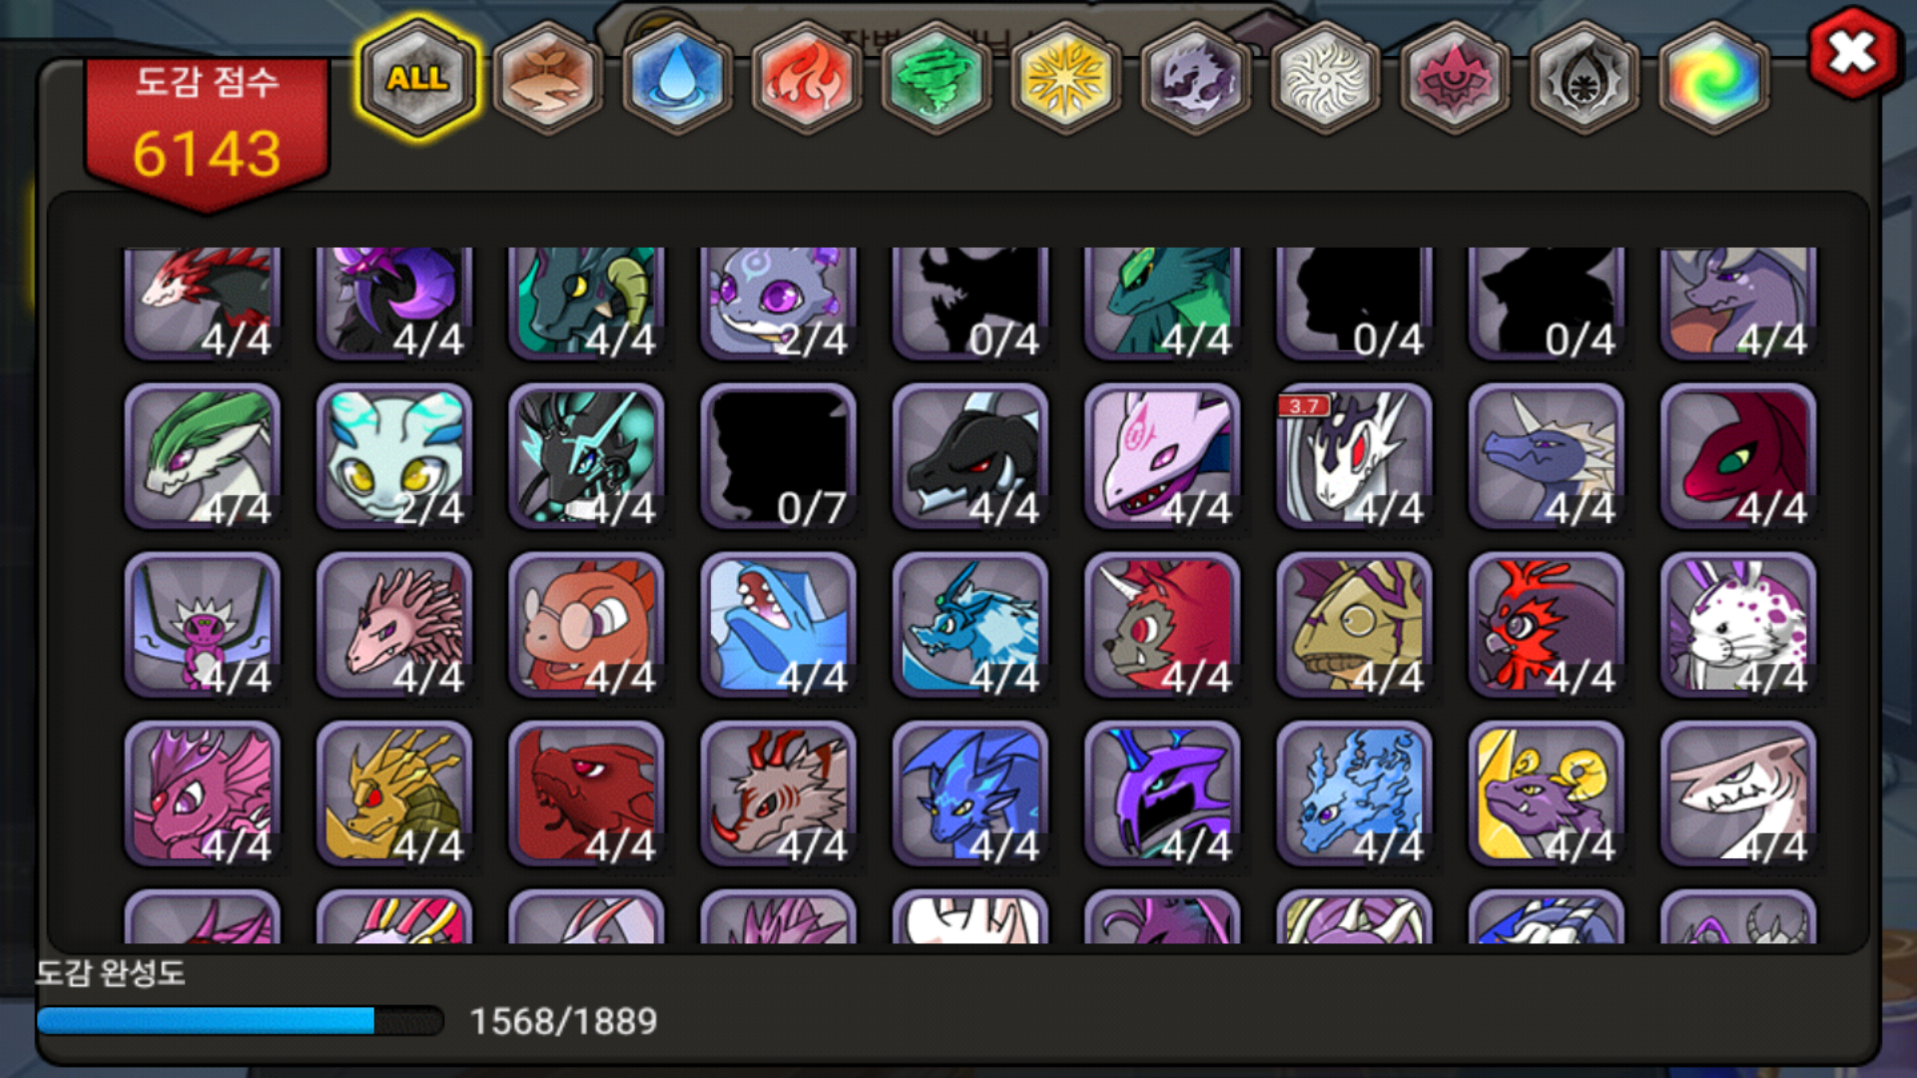Open the locked silhouette entry showing 0/7
This screenshot has height=1078, width=1917.
[x=778, y=456]
